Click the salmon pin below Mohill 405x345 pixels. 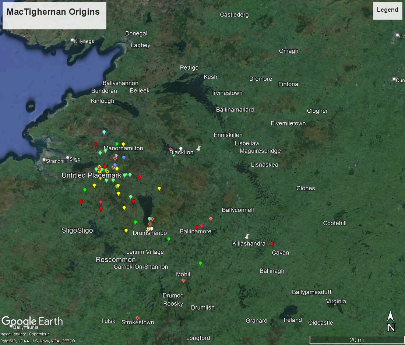click(183, 281)
